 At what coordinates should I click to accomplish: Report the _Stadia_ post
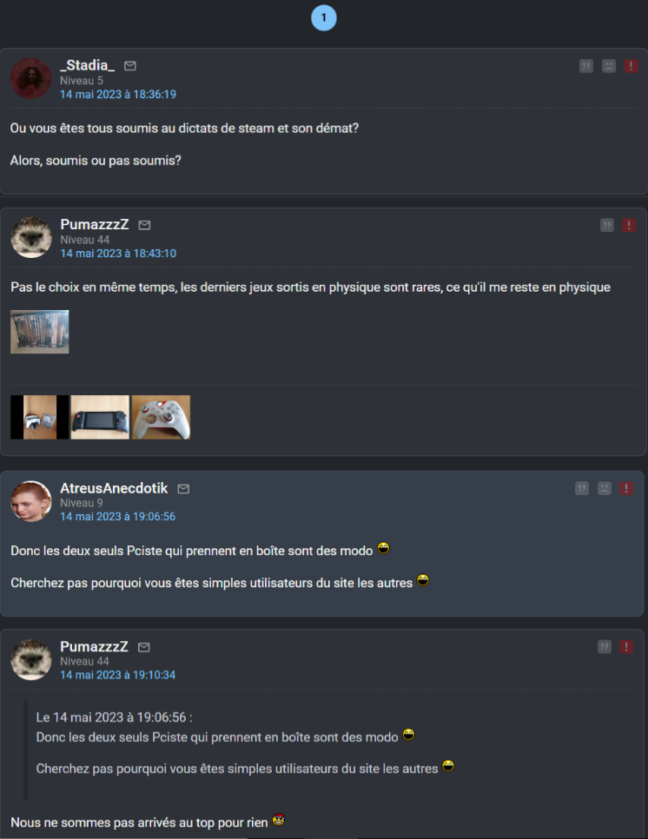pos(631,66)
